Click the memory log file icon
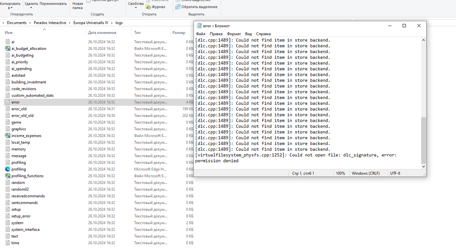This screenshot has width=456, height=251. pos(8,149)
